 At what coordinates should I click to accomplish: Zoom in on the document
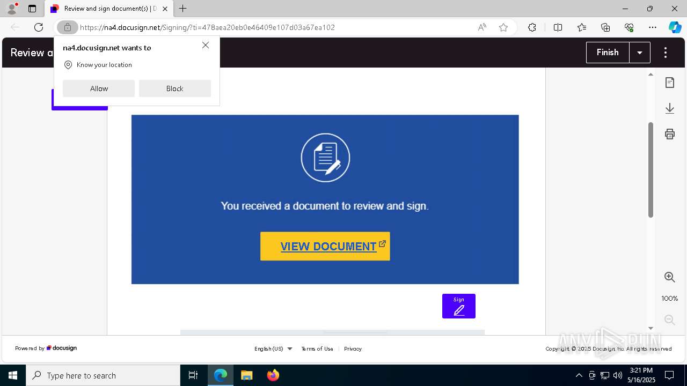[669, 277]
